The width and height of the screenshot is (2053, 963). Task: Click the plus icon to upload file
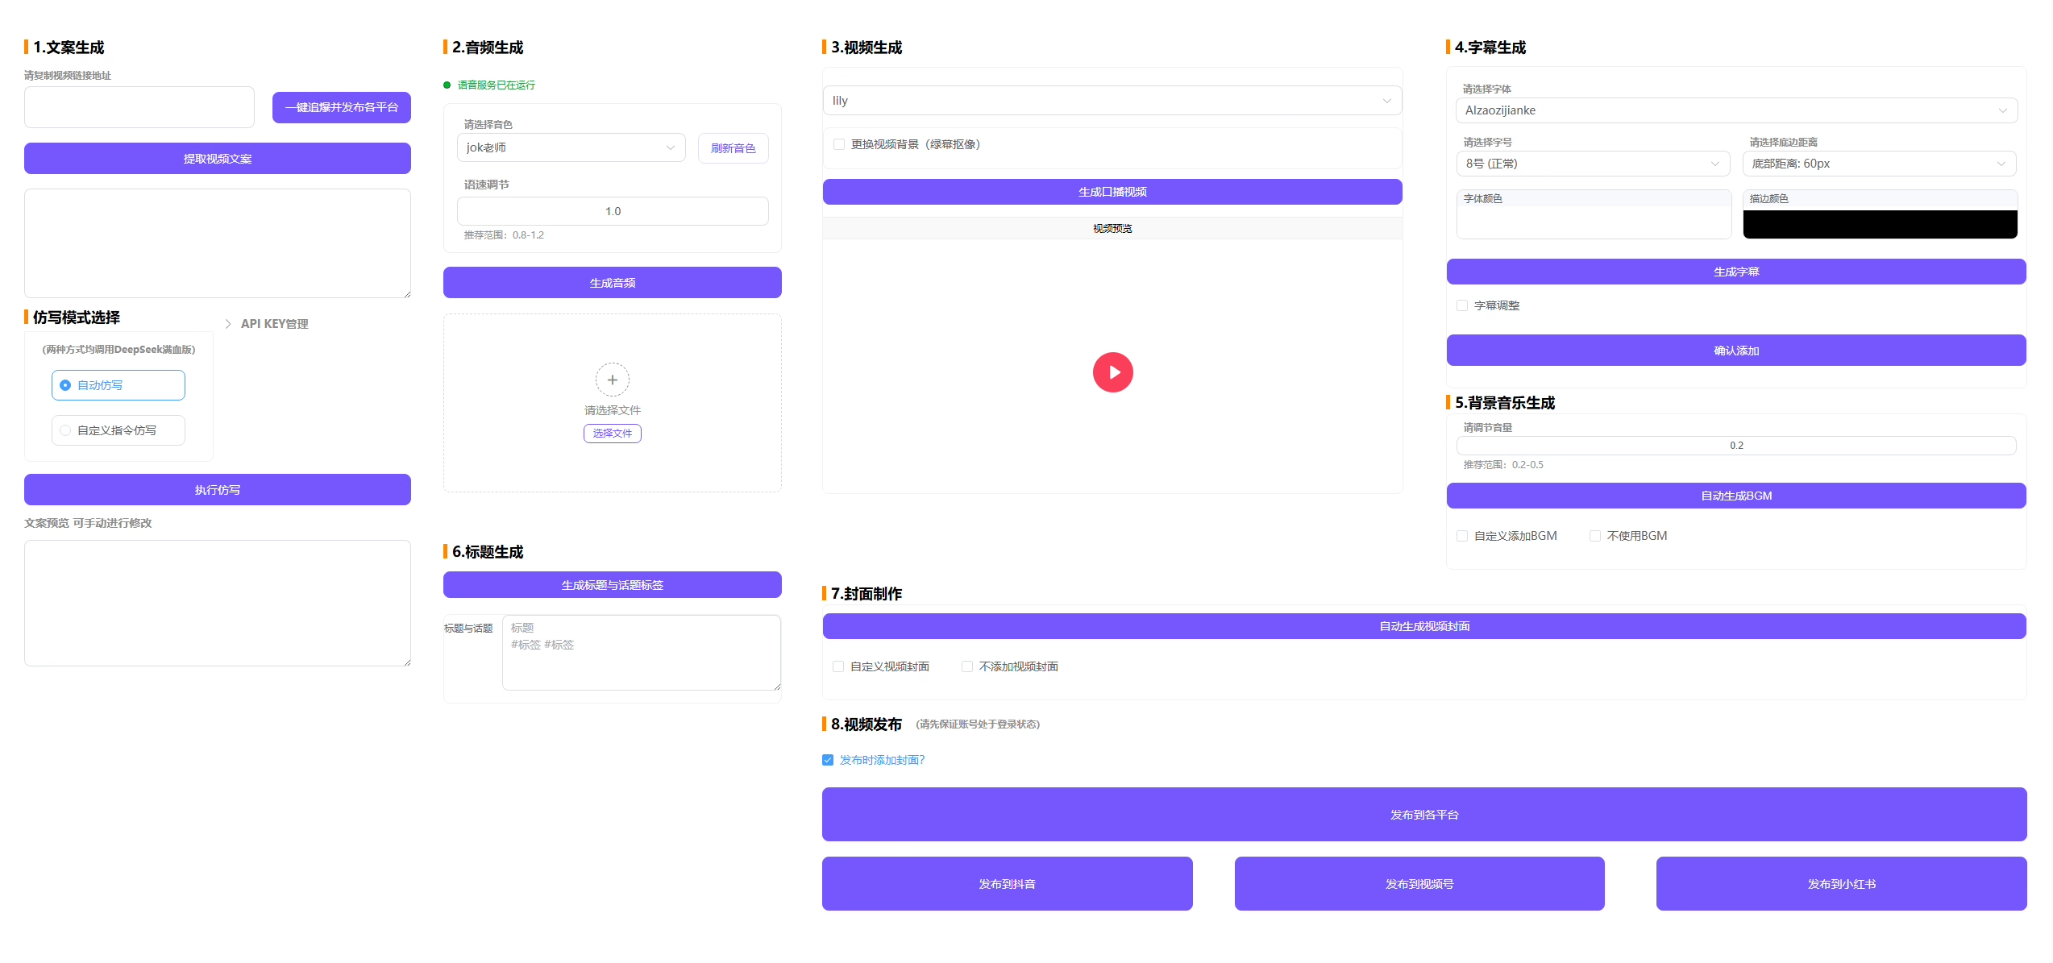pos(612,380)
